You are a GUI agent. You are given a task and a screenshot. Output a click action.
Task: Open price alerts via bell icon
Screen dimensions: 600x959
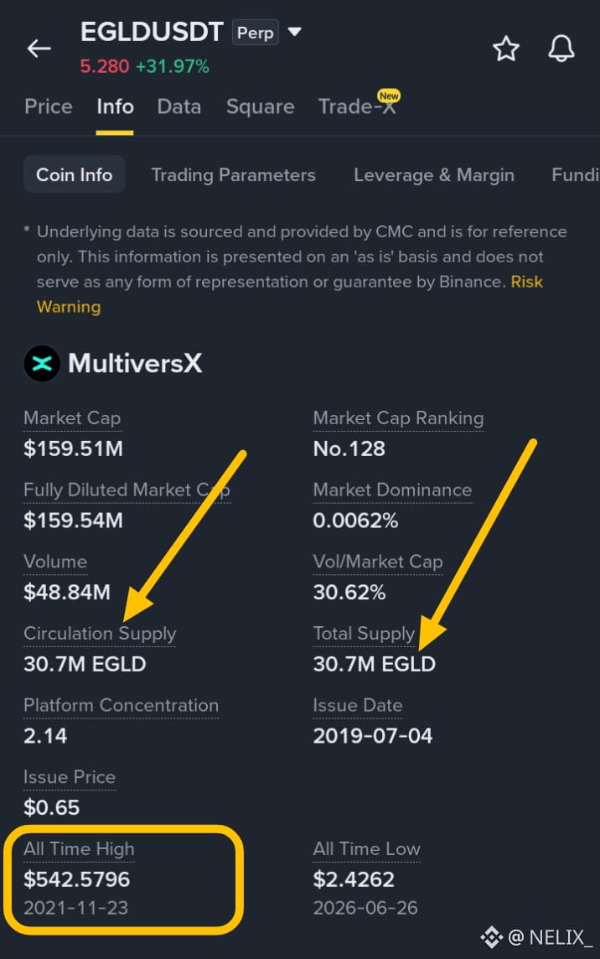(x=561, y=49)
